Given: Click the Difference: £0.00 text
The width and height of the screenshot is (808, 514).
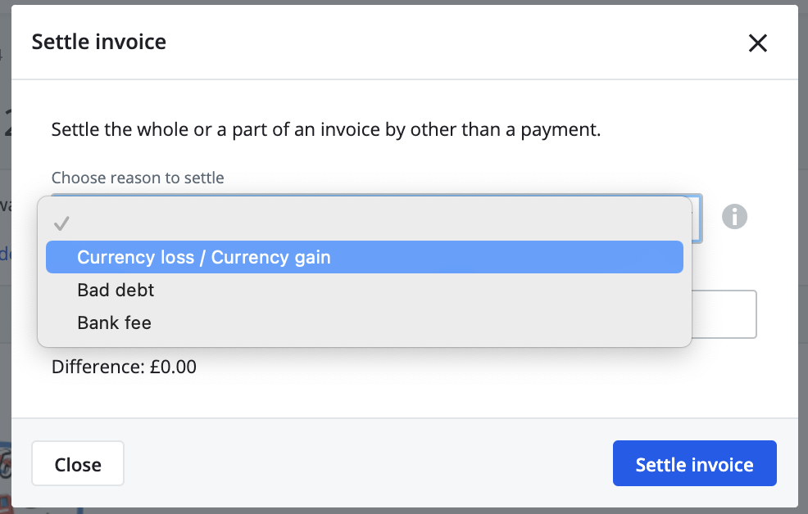Looking at the screenshot, I should coord(123,367).
